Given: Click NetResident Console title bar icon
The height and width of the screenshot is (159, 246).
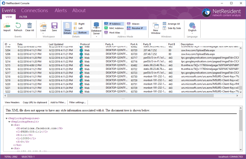Looking at the screenshot, I should pos(4,3).
